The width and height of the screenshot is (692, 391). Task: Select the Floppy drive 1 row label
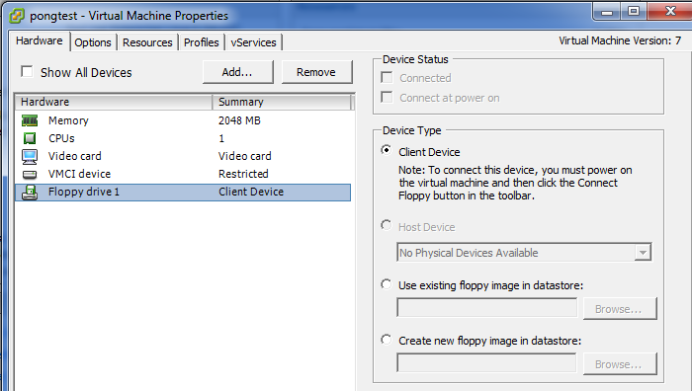84,193
